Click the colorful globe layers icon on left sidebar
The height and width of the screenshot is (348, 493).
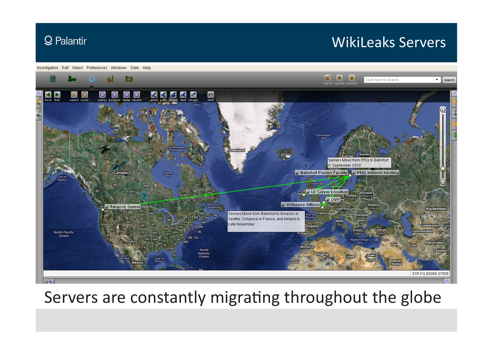[x=39, y=102]
